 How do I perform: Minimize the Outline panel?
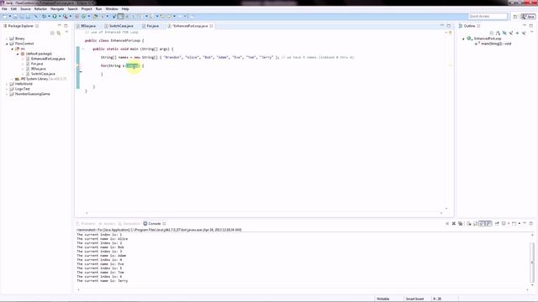click(525, 26)
